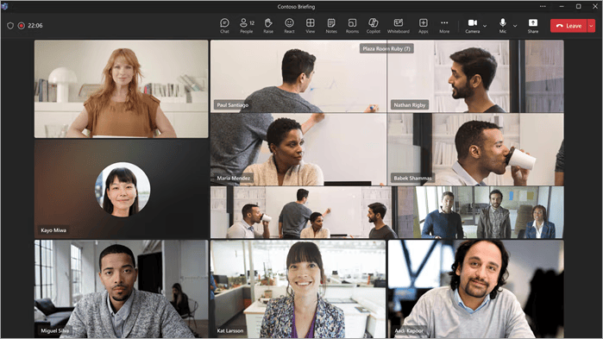This screenshot has height=339, width=603.
Task: Raise your hand in the meeting
Action: pos(268,26)
